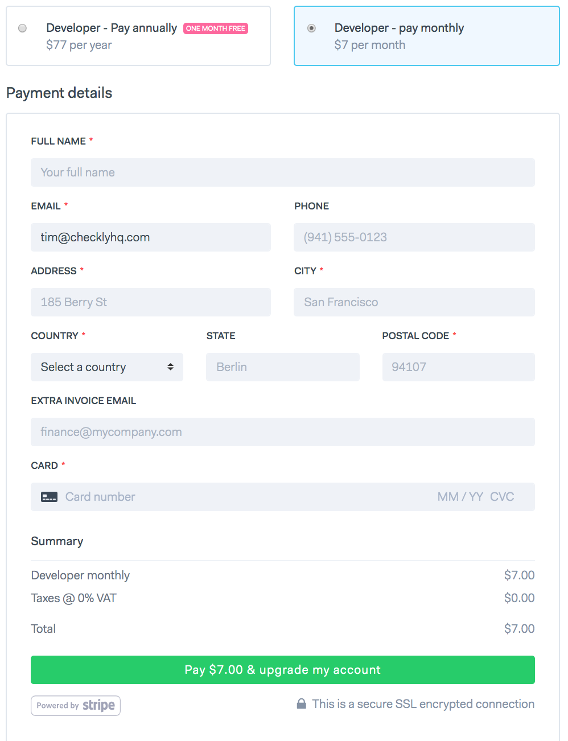Focus the City input field

pyautogui.click(x=414, y=302)
